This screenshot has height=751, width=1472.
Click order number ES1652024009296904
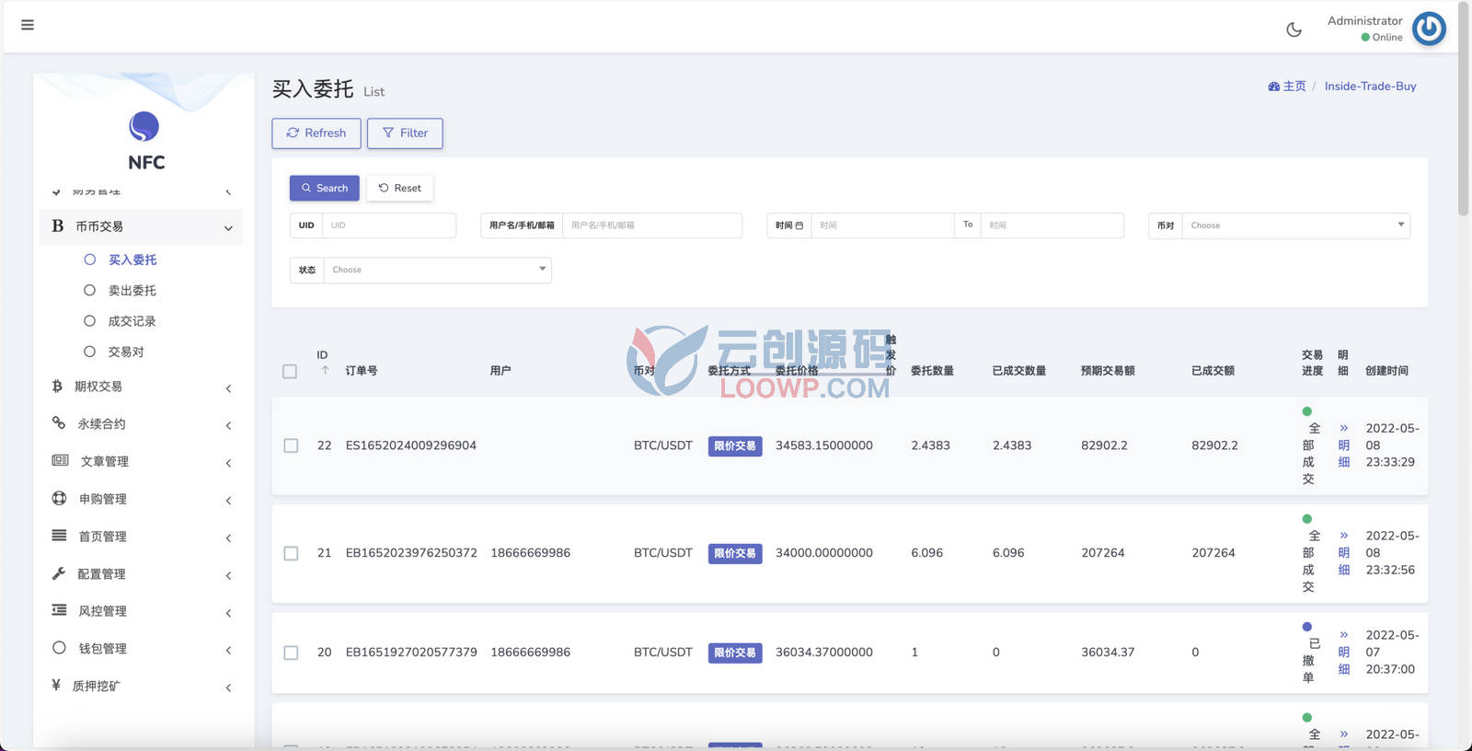[x=411, y=445]
